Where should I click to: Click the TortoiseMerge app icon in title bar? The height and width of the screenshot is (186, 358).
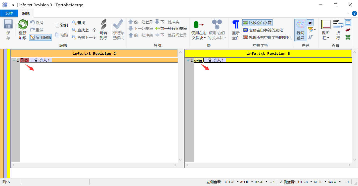[x=5, y=5]
